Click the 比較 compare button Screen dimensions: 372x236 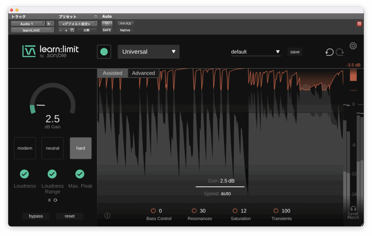(x=86, y=30)
